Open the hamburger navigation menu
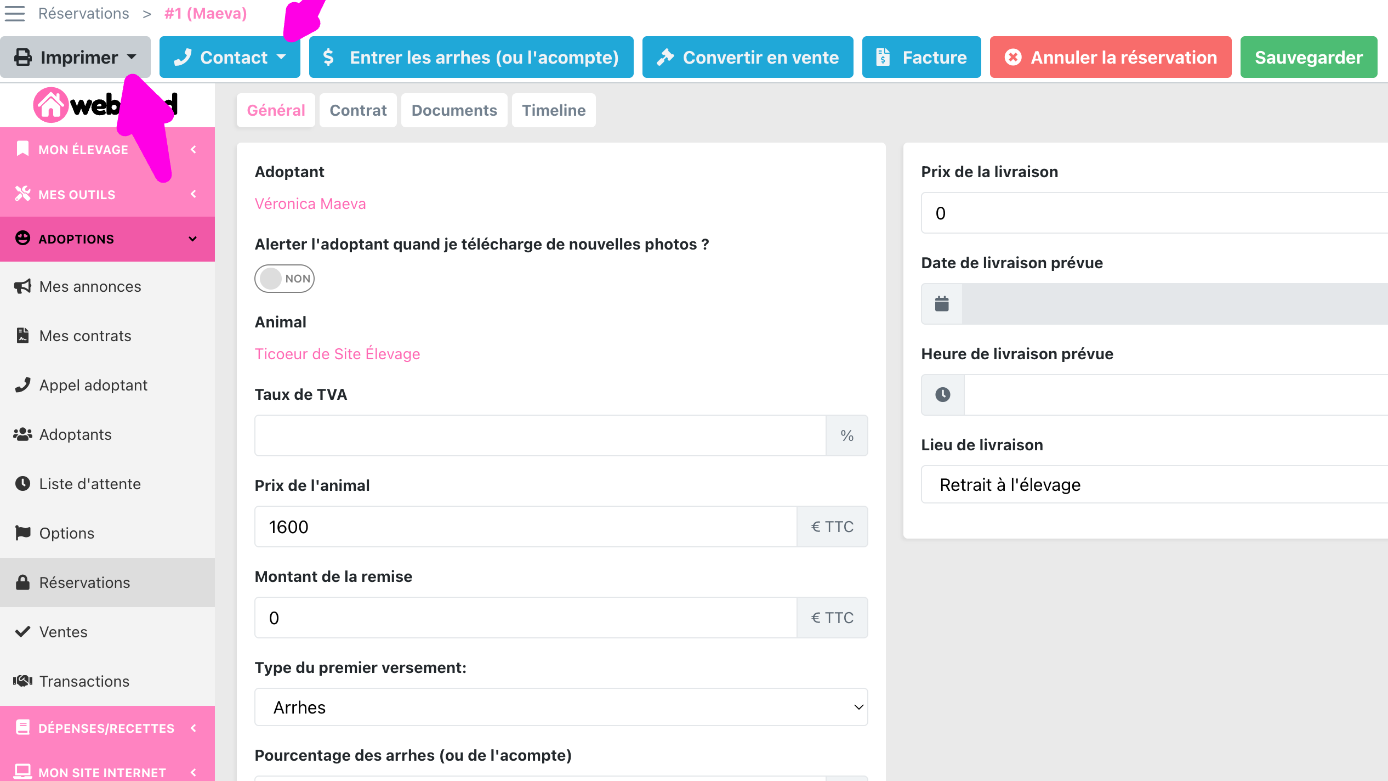 click(x=15, y=14)
